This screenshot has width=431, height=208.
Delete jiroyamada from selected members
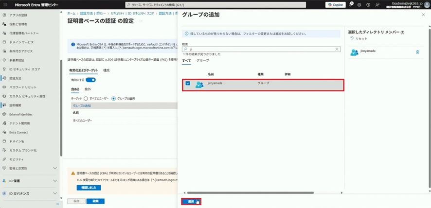coord(417,52)
